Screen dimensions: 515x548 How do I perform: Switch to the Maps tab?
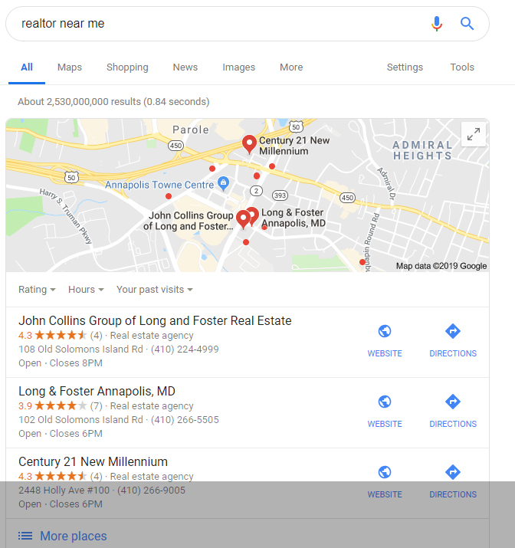(x=70, y=67)
